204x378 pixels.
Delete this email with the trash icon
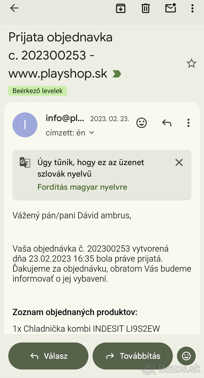145,8
